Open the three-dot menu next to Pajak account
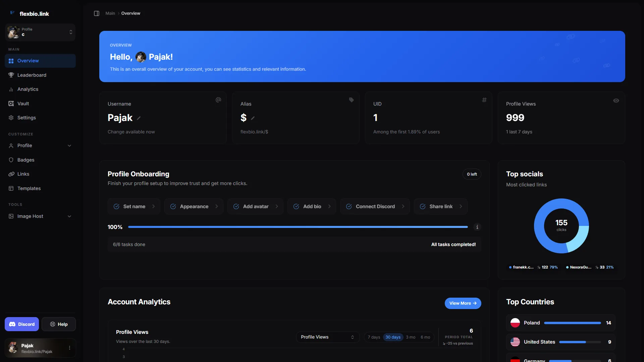The image size is (644, 362). (69, 348)
